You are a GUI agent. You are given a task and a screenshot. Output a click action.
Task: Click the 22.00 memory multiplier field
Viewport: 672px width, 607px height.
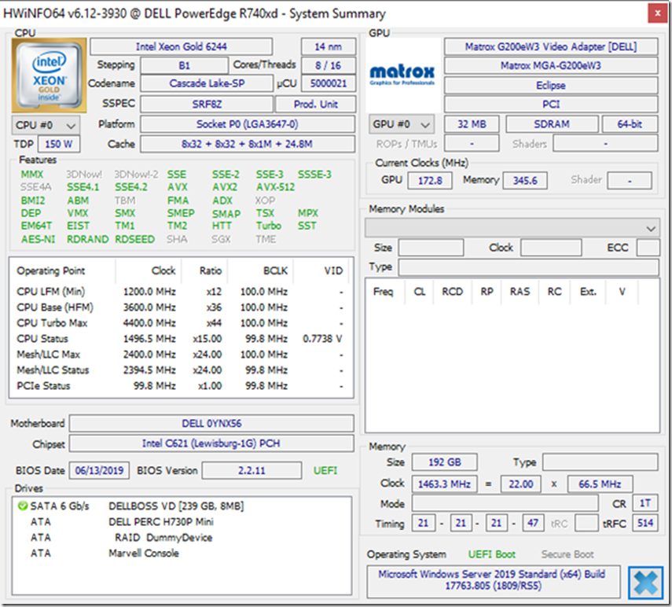pos(521,484)
